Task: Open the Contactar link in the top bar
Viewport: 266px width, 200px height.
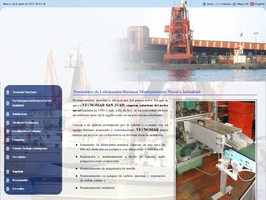Action: [225, 4]
